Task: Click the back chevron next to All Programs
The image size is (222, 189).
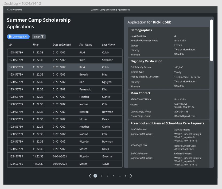Action: tap(7, 10)
